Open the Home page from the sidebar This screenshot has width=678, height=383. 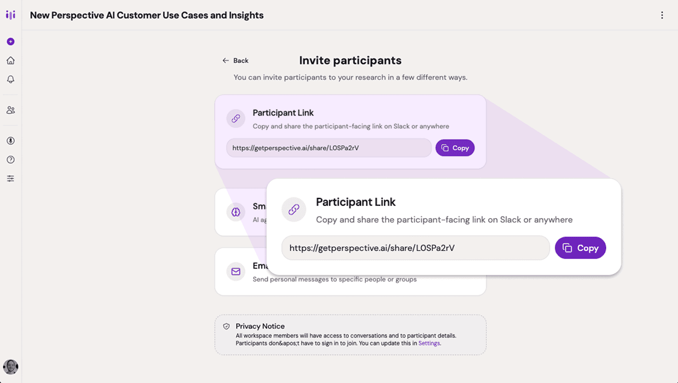pyautogui.click(x=10, y=60)
